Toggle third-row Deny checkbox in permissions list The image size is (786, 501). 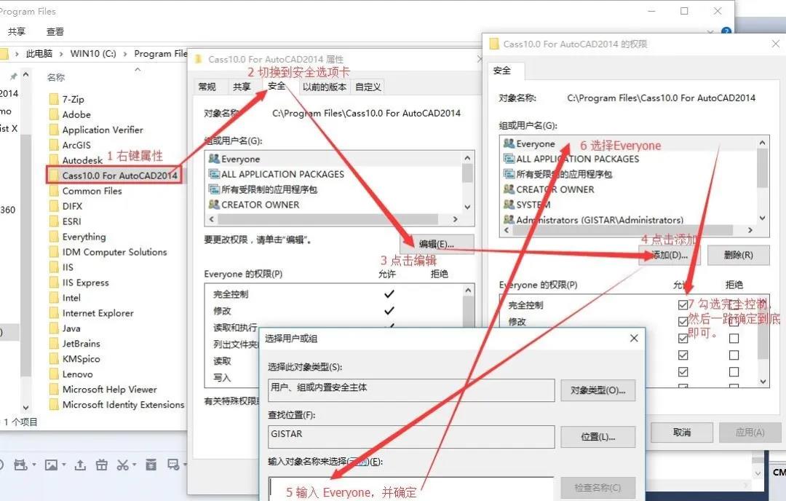[734, 338]
